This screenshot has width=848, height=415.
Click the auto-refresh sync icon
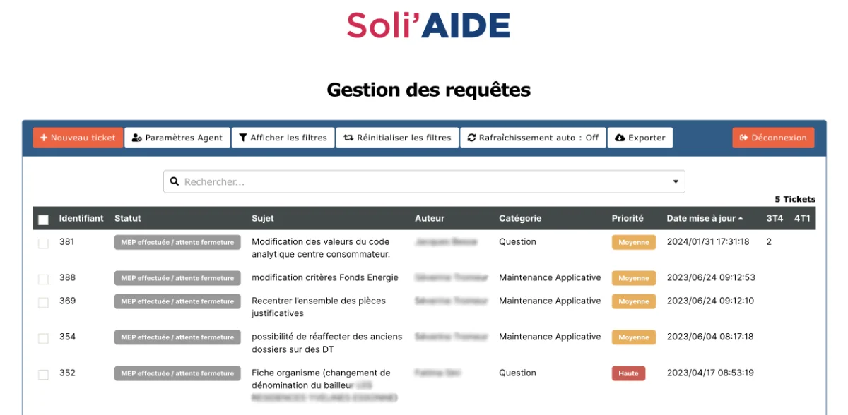[x=471, y=138]
